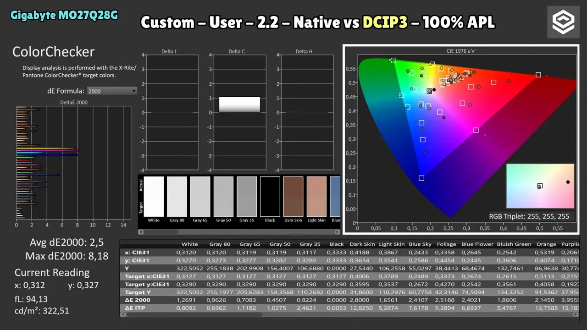Click the White ΔE 2000 value 1,2691
This screenshot has height=330, width=587.
pyautogui.click(x=186, y=300)
